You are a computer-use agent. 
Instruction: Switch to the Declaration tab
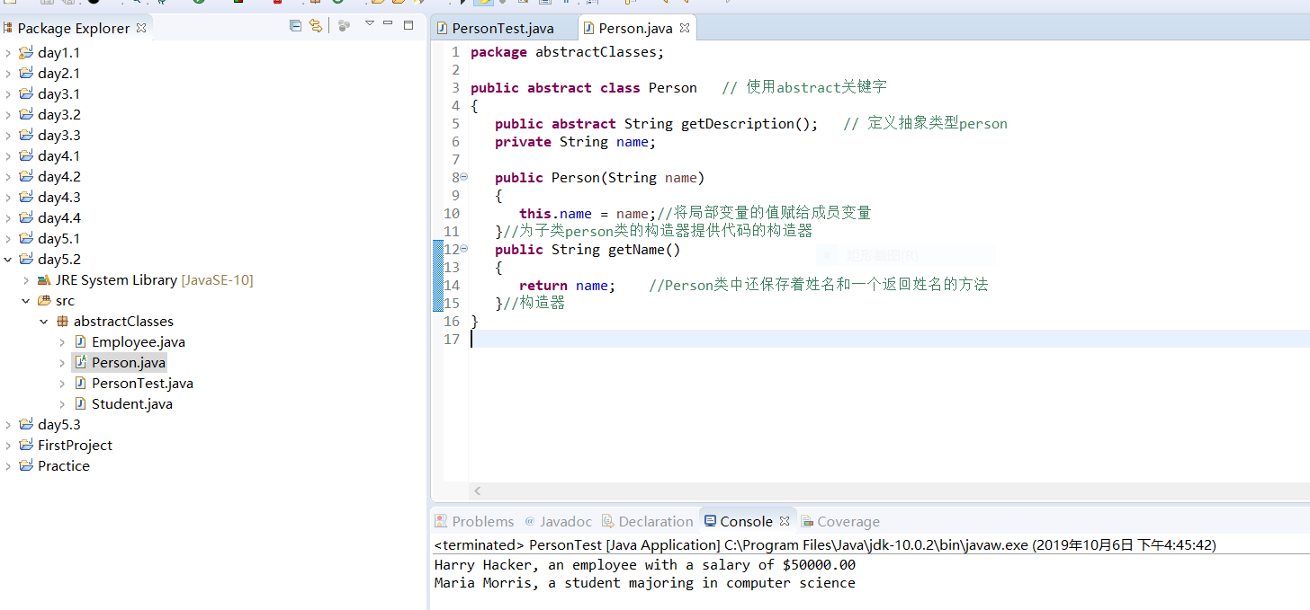tap(648, 521)
